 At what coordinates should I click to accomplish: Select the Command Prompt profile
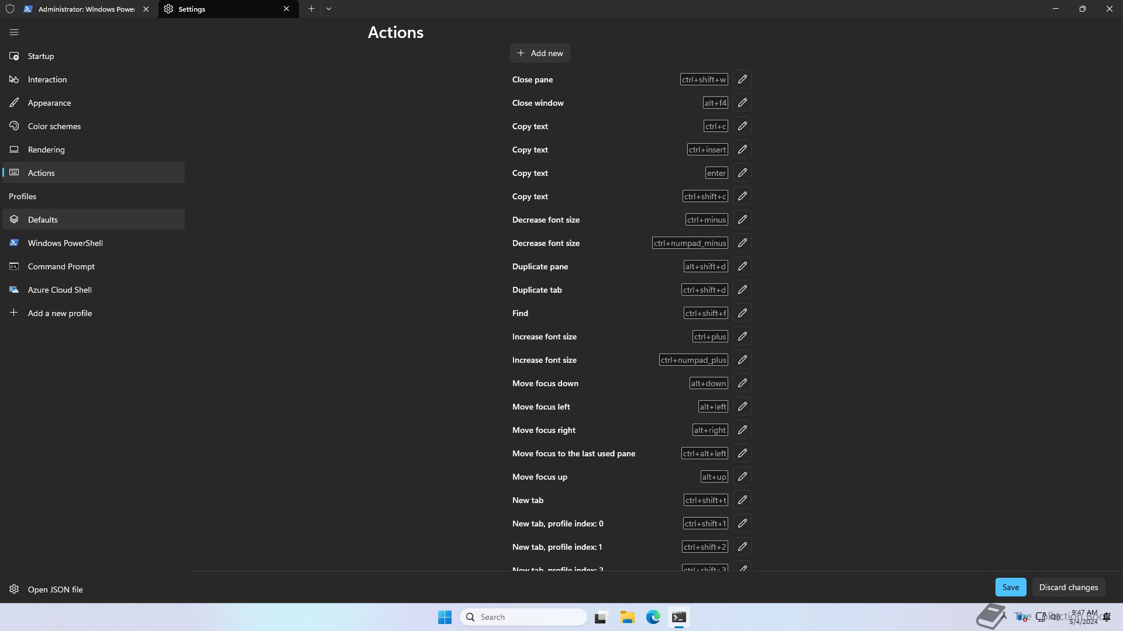click(x=61, y=266)
